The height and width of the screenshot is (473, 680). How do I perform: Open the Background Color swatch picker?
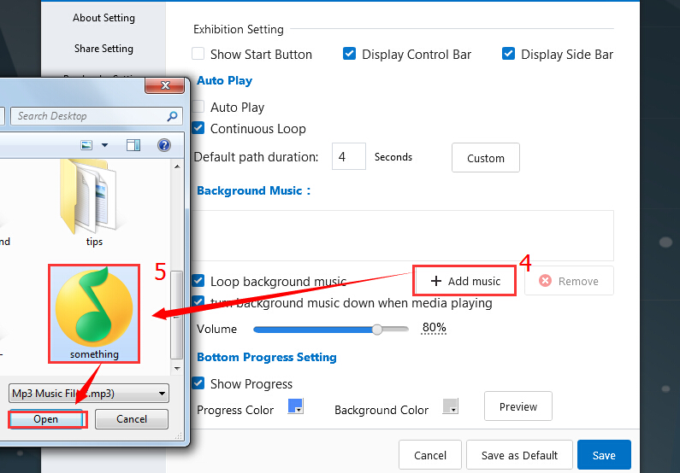[450, 406]
